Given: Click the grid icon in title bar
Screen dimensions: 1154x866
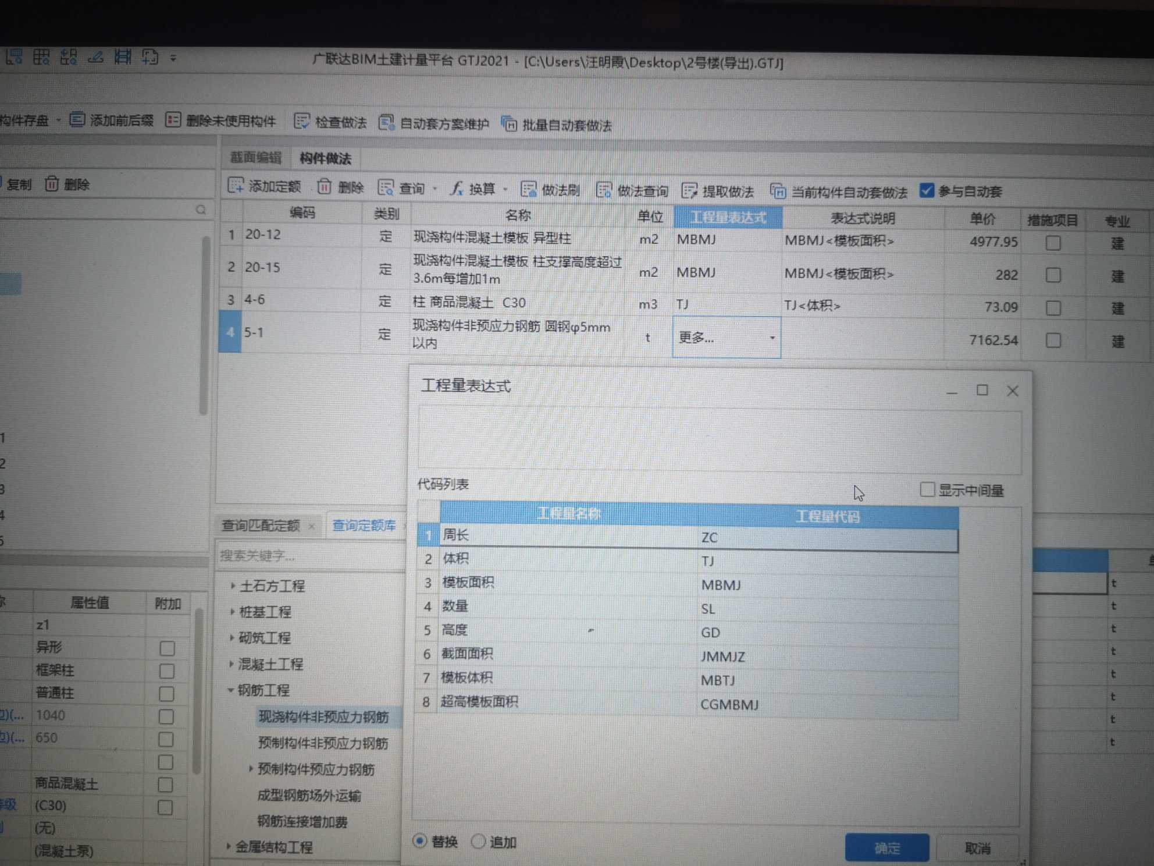Looking at the screenshot, I should point(41,56).
